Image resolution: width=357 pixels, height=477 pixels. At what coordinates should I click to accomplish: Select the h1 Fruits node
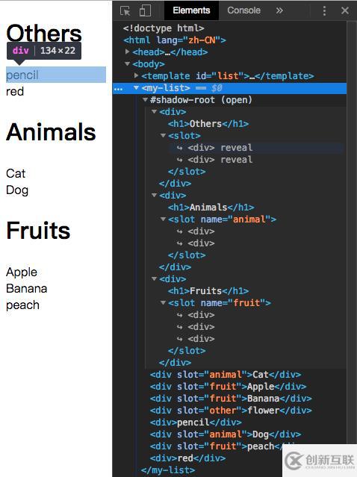point(208,291)
